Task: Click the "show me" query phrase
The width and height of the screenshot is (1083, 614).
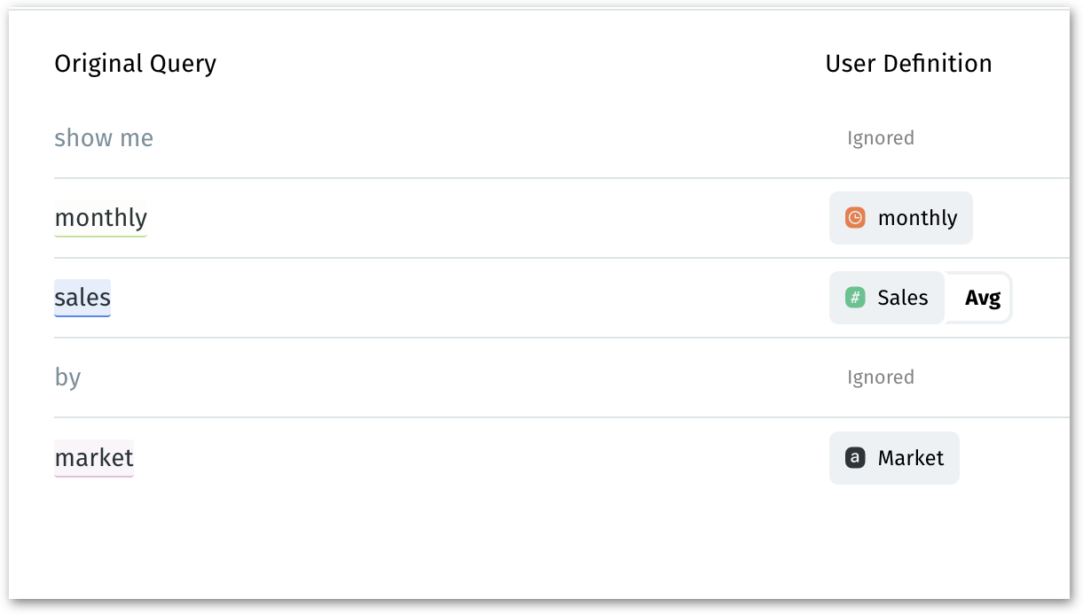Action: point(104,138)
